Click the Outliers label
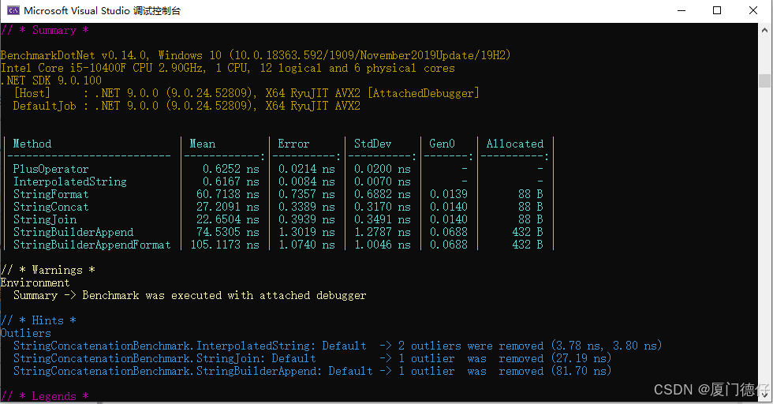The width and height of the screenshot is (773, 404). click(x=25, y=333)
